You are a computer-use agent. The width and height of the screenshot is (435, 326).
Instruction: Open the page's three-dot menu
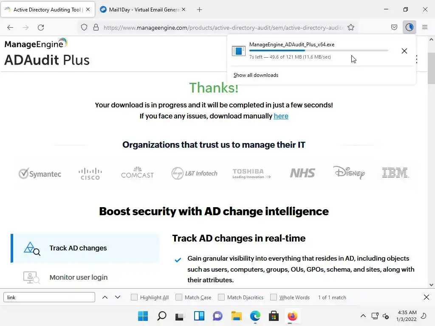coord(417,59)
